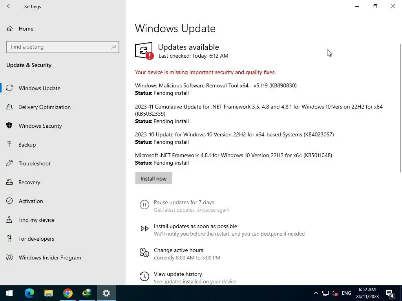The height and width of the screenshot is (301, 402).
Task: Click the Recovery icon
Action: 9,182
